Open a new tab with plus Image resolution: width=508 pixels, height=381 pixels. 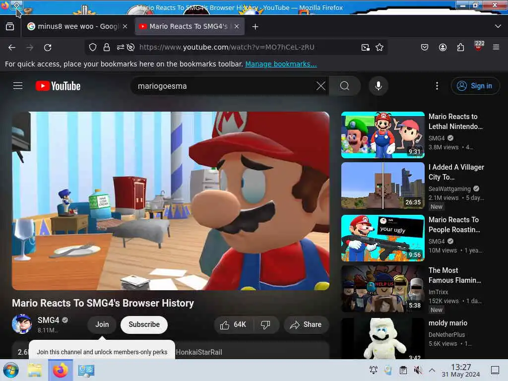(255, 27)
